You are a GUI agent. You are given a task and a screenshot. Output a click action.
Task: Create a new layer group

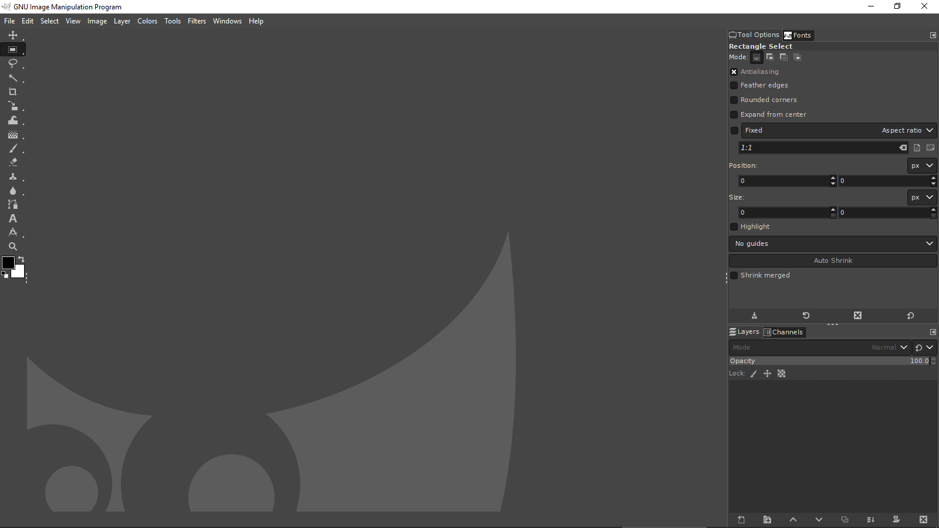tap(767, 520)
